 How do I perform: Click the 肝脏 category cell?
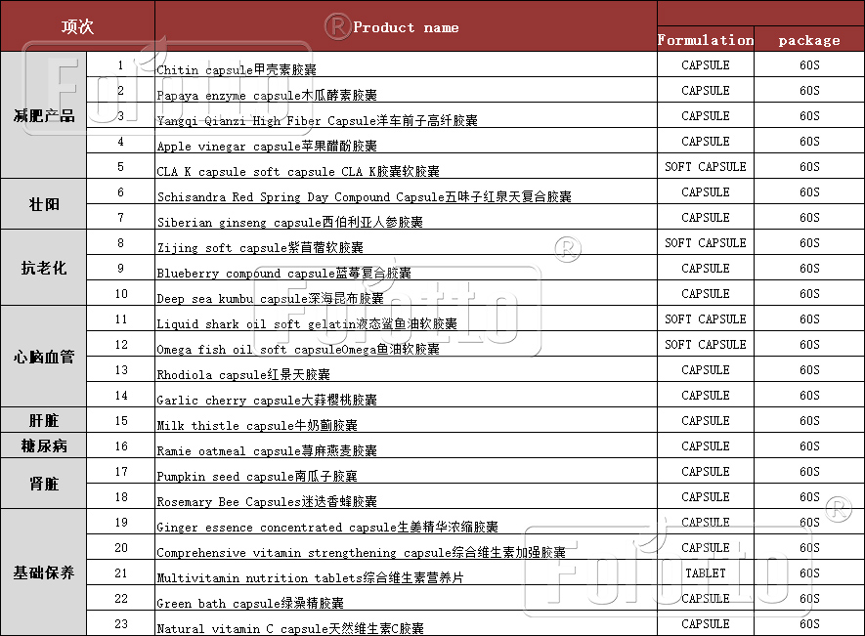(x=44, y=420)
